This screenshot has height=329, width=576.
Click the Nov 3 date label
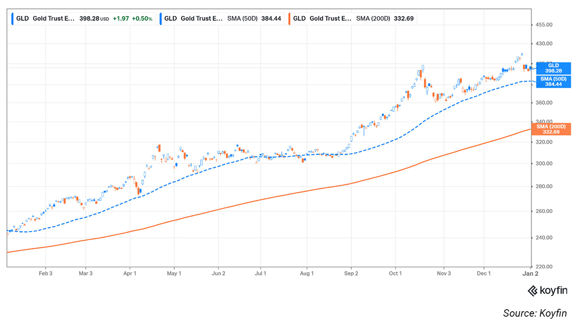444,273
